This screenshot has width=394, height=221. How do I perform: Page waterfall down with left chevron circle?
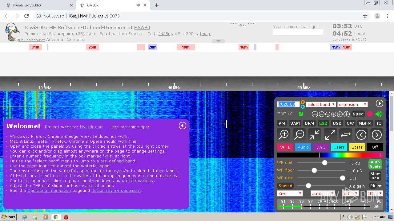(x=361, y=134)
